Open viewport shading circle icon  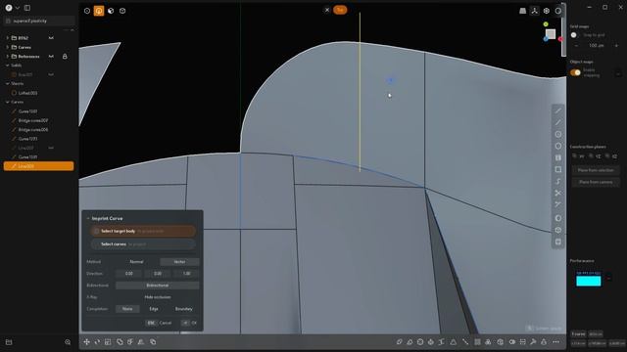coord(558,11)
